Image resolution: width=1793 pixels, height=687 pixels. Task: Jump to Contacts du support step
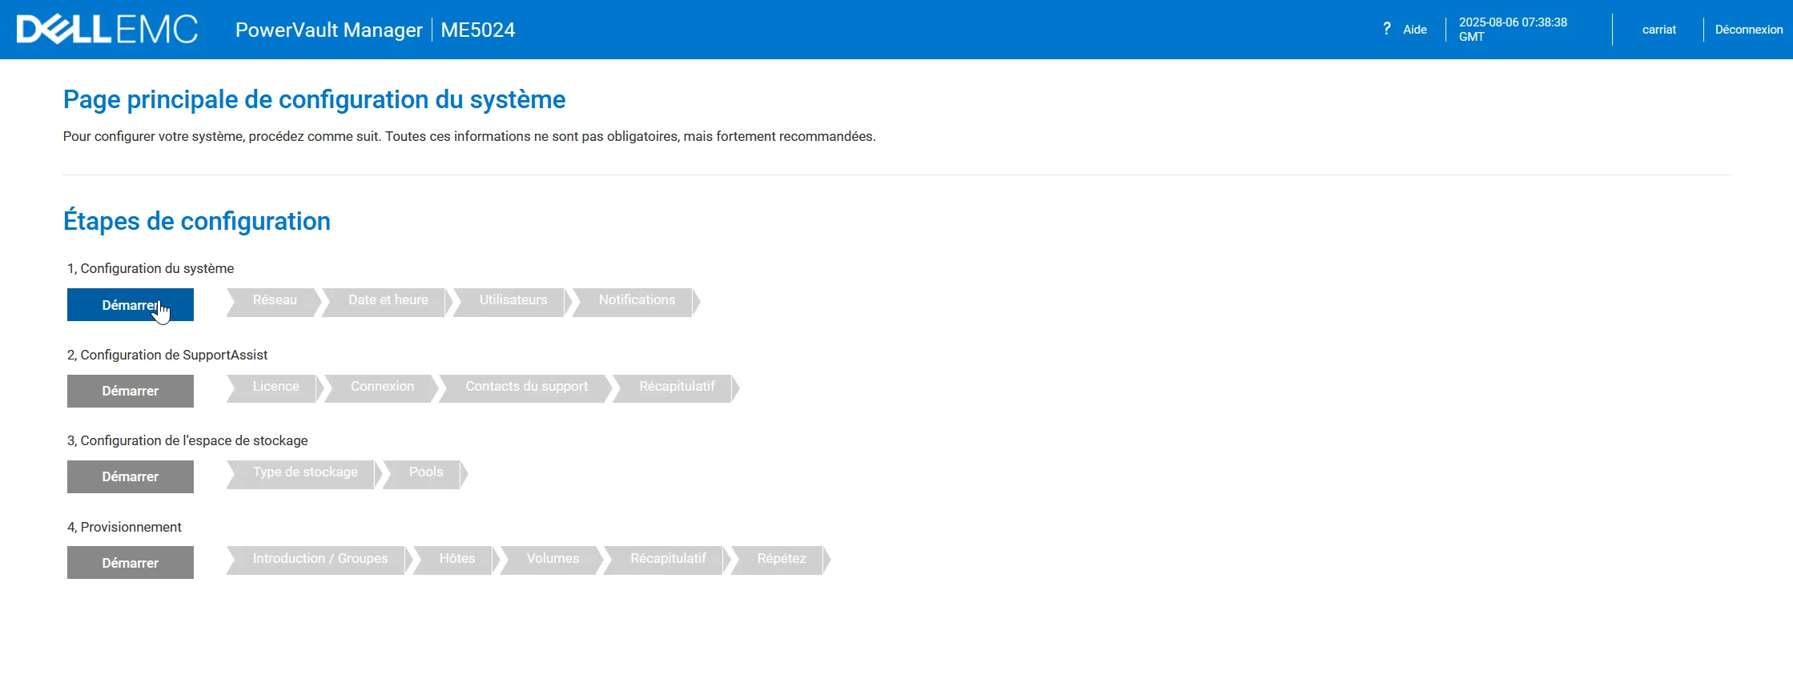coord(526,387)
